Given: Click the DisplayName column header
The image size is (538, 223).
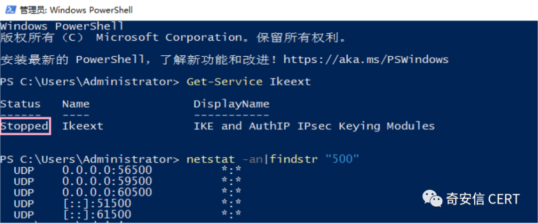Looking at the screenshot, I should click(232, 104).
